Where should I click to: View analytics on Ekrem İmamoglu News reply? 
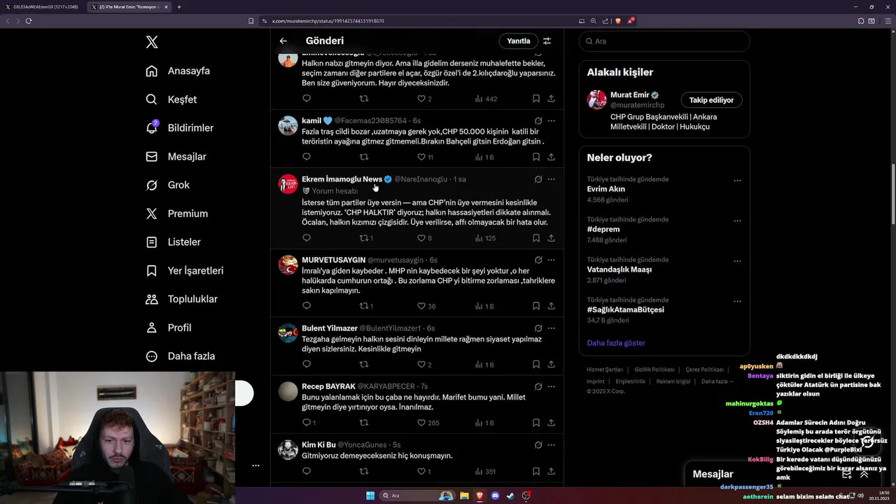tap(484, 238)
